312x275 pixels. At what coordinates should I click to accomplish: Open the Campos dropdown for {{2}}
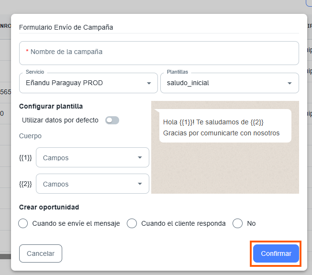pyautogui.click(x=86, y=184)
